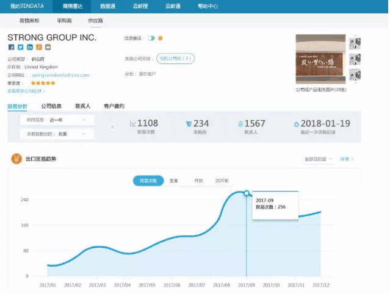Click the 2017-09 data point on chart
Image resolution: width=390 pixels, height=294 pixels.
tap(247, 193)
